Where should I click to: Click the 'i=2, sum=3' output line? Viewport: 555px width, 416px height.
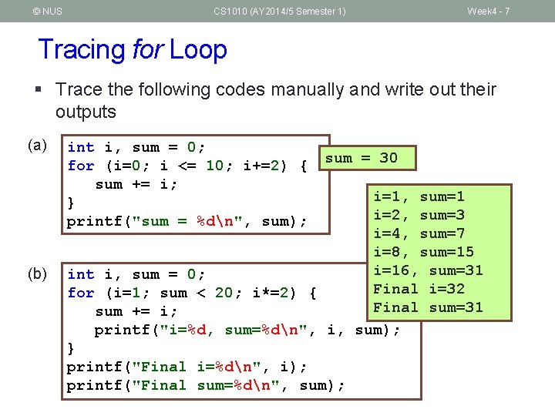point(419,216)
